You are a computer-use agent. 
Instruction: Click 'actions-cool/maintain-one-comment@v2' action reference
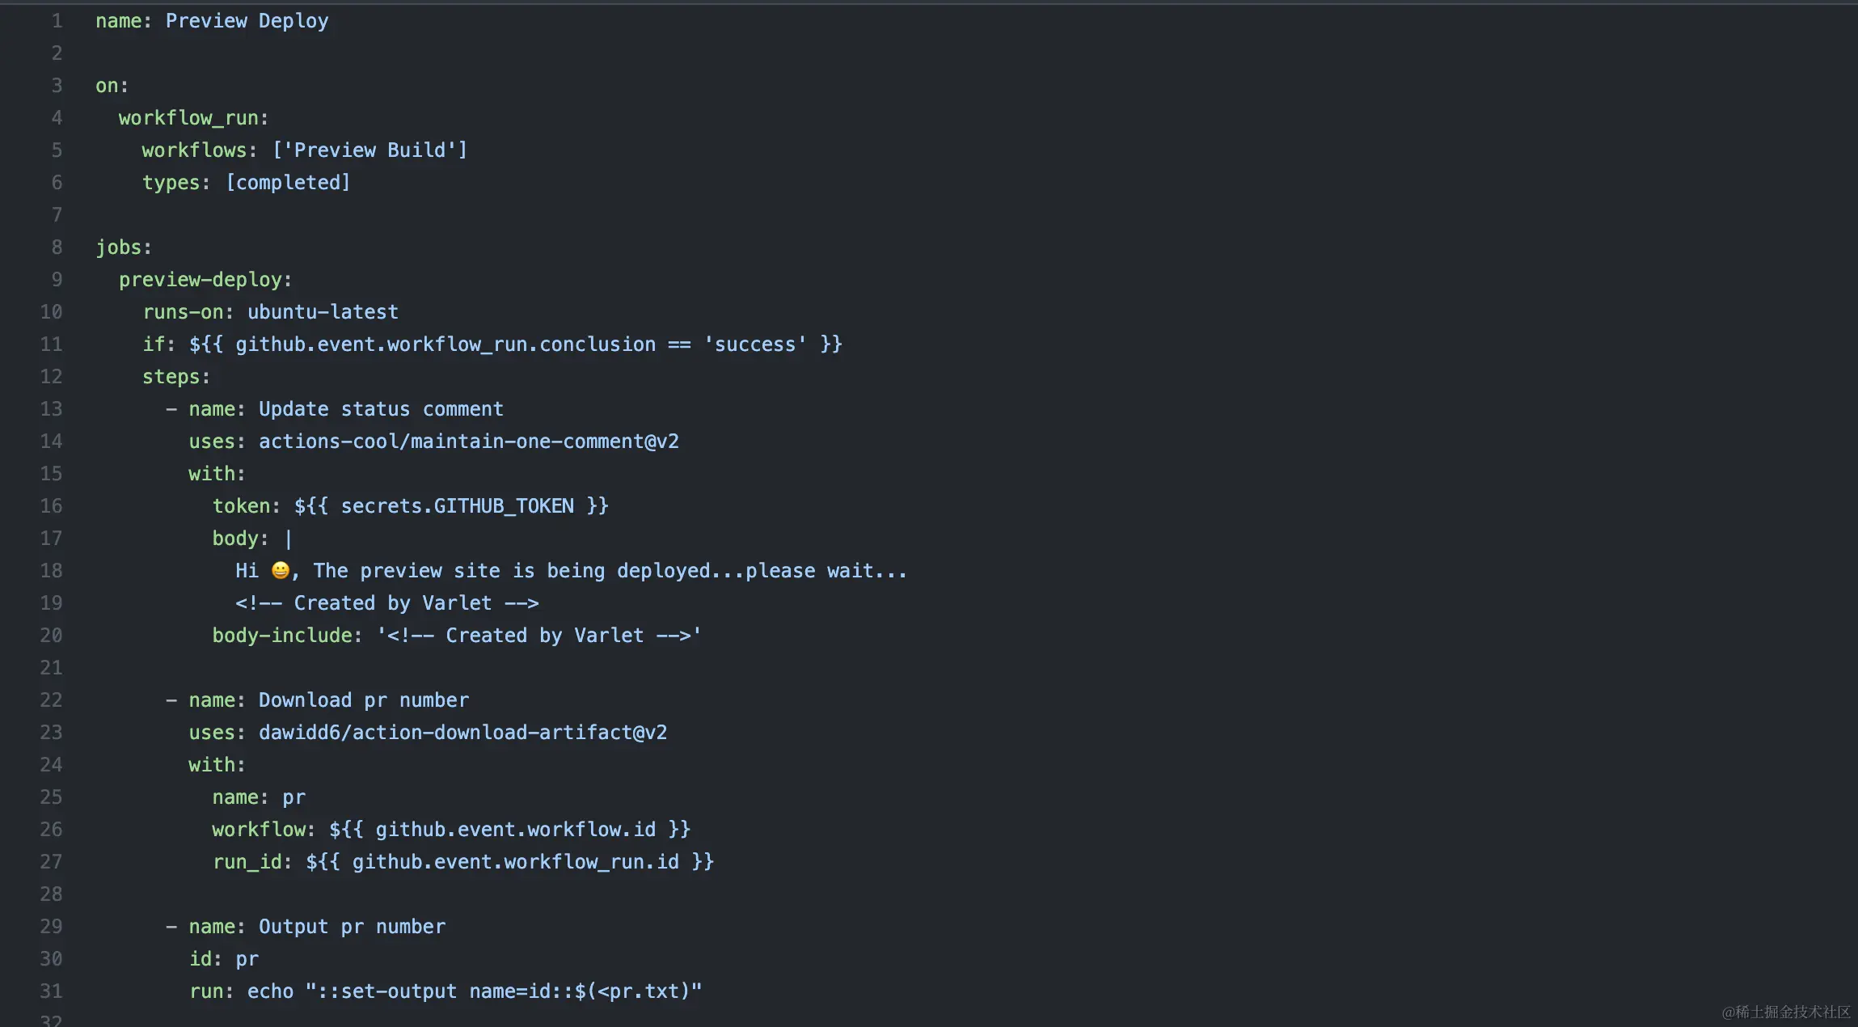(468, 442)
